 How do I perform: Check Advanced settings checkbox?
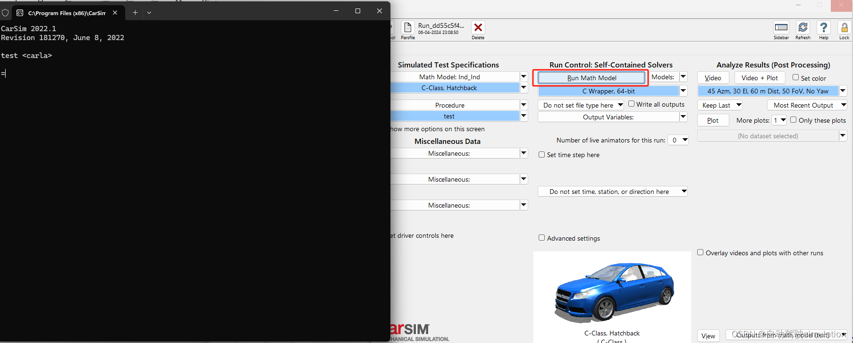(x=542, y=238)
